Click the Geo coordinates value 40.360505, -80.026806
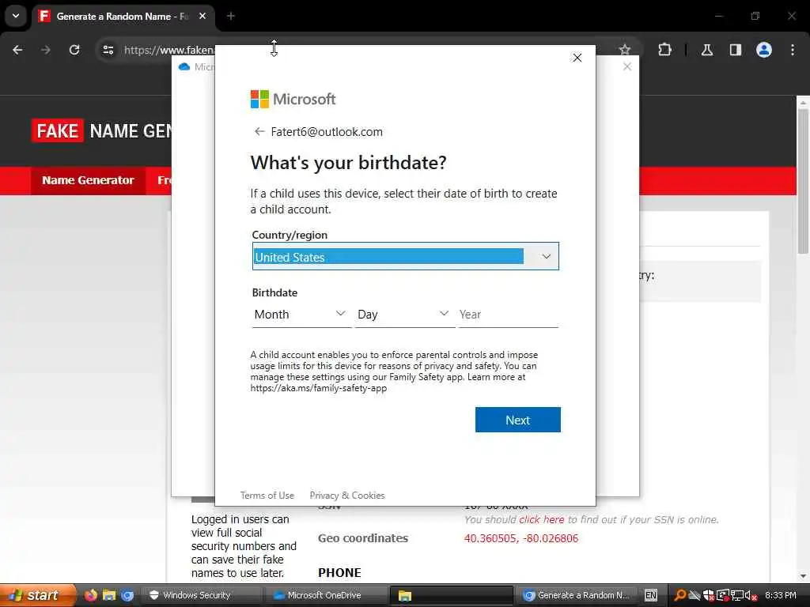The image size is (810, 607). [x=521, y=538]
